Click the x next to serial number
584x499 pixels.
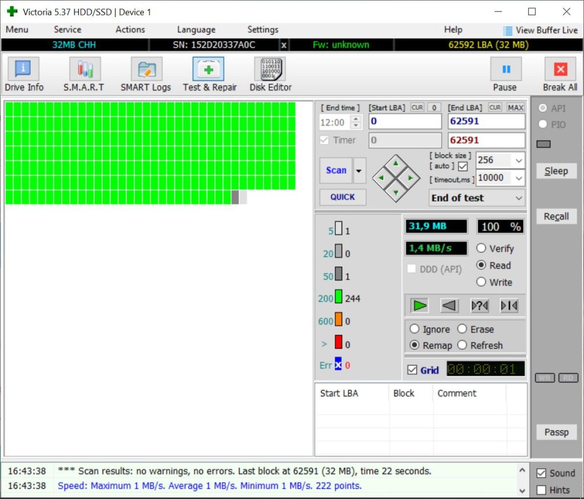pyautogui.click(x=284, y=45)
